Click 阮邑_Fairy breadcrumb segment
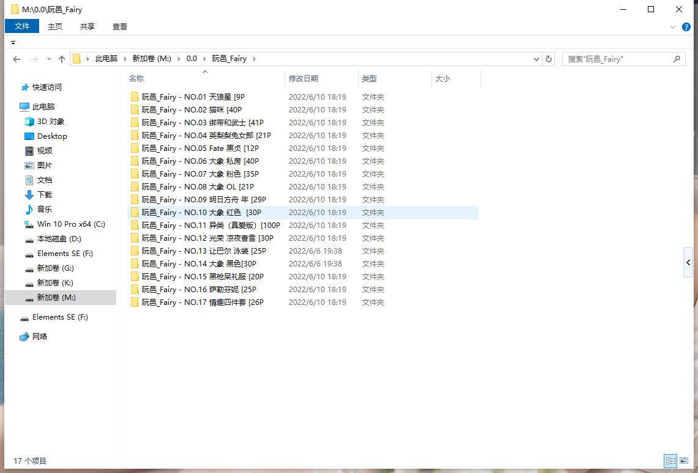Viewport: 698px width, 473px height. (x=229, y=59)
